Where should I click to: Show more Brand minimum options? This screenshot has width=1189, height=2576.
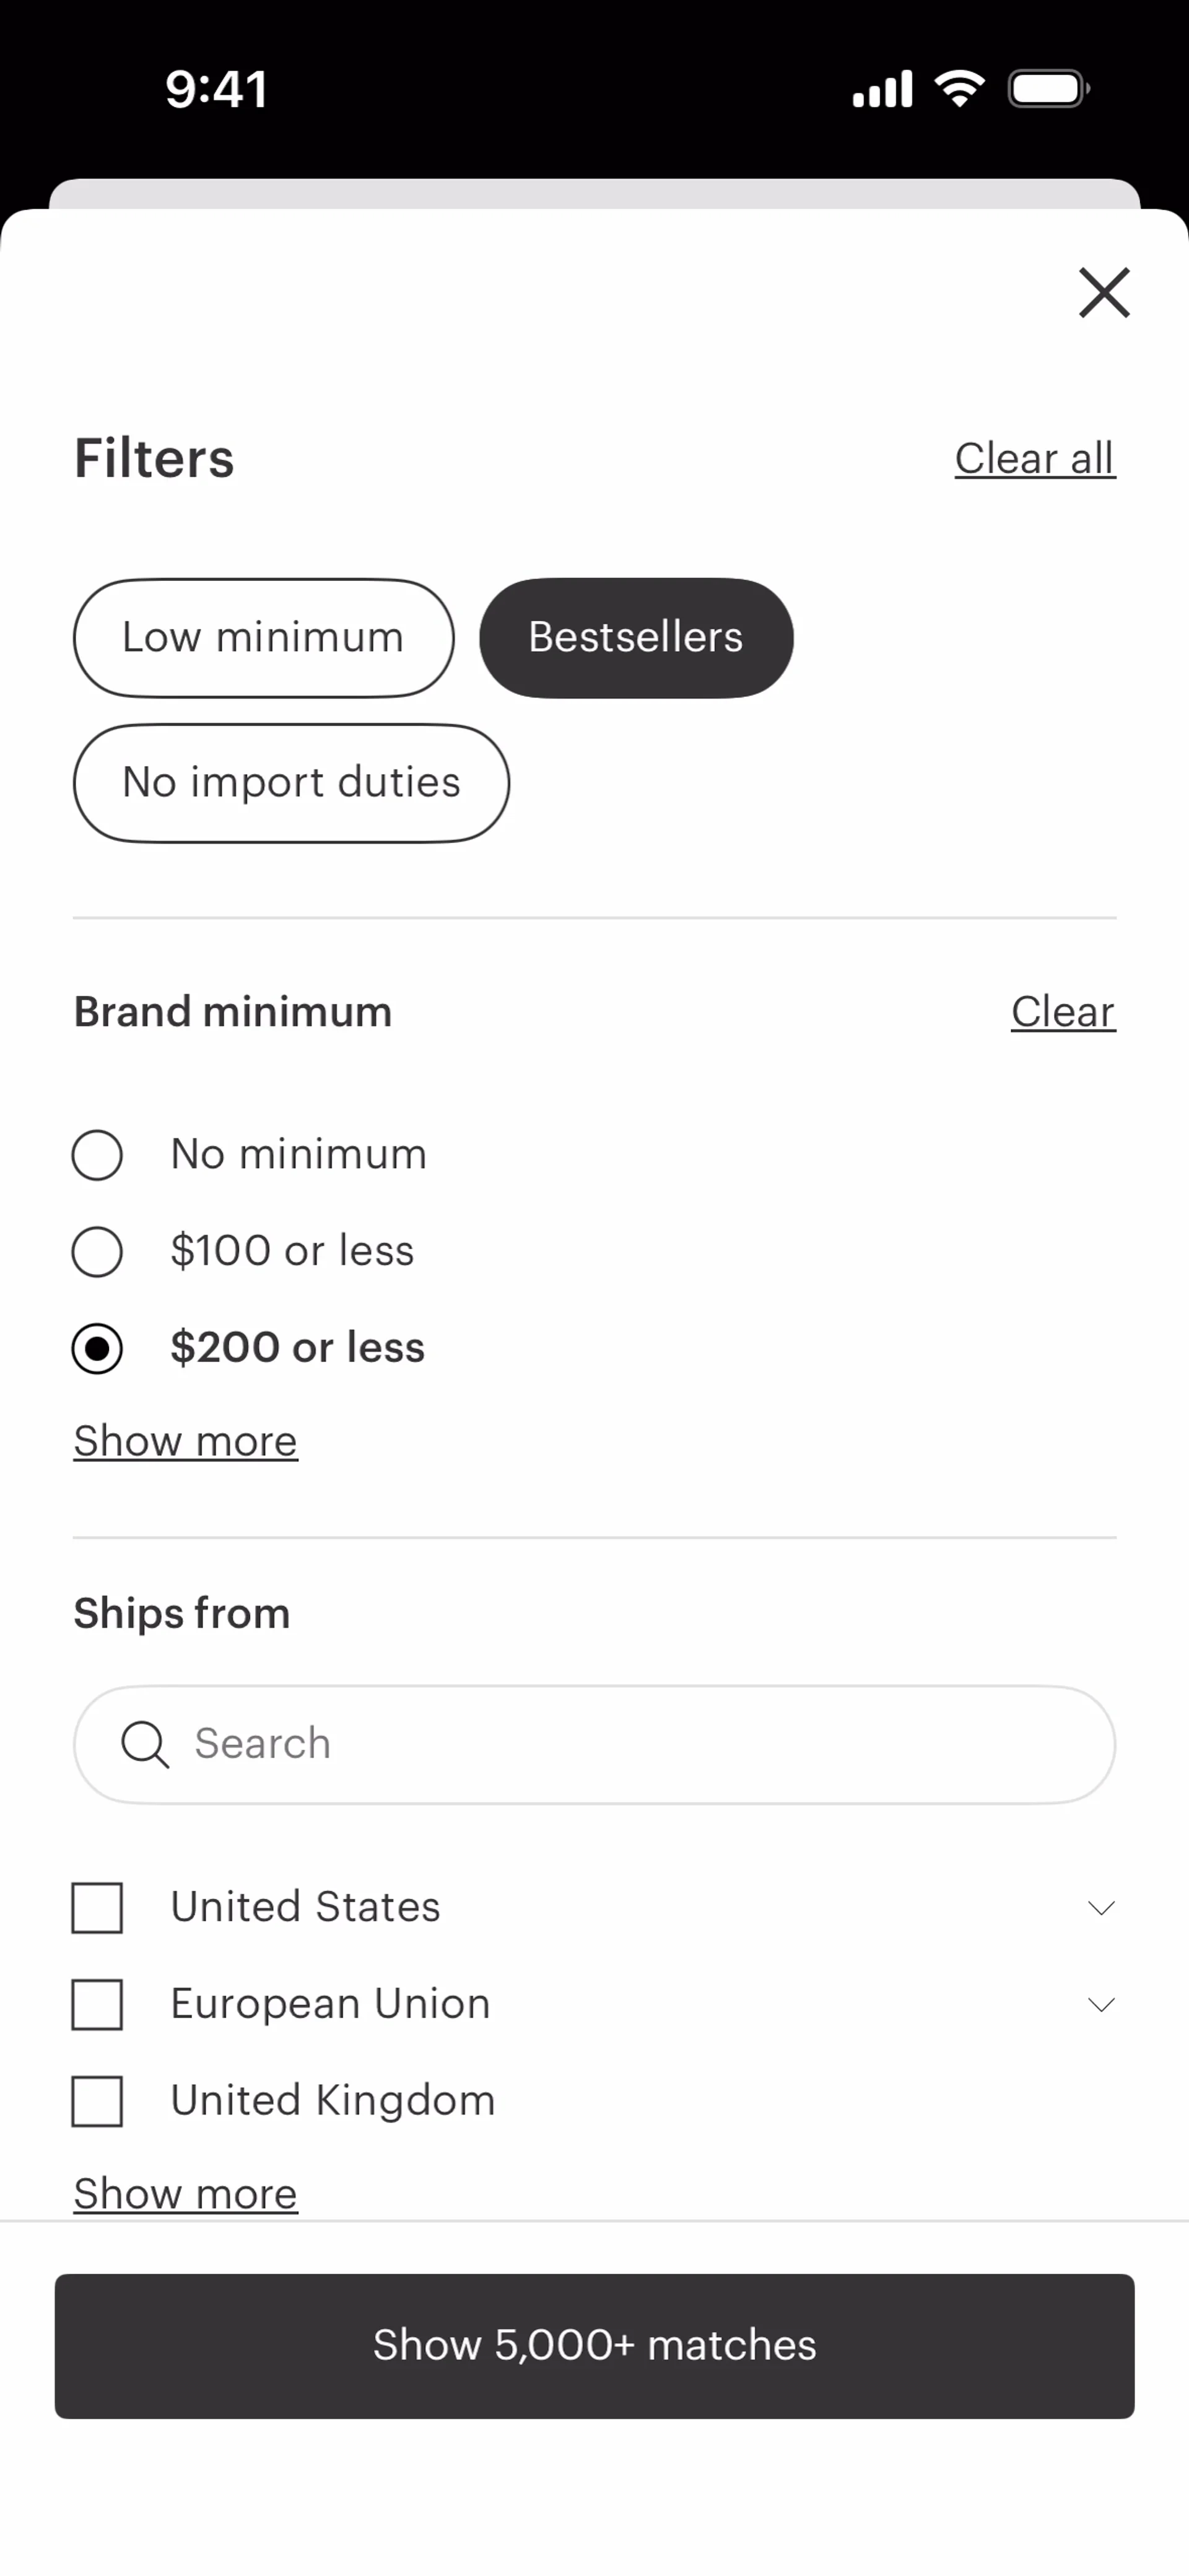tap(185, 1441)
